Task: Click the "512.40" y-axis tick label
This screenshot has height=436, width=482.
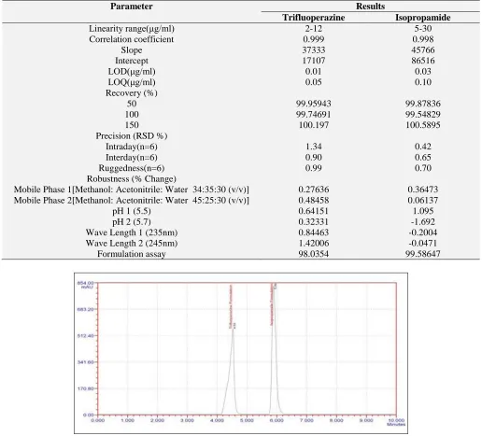Action: click(85, 336)
